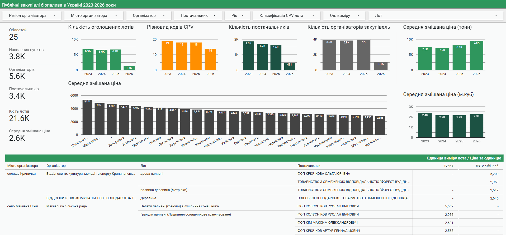Click the тонна column header

tap(448, 166)
